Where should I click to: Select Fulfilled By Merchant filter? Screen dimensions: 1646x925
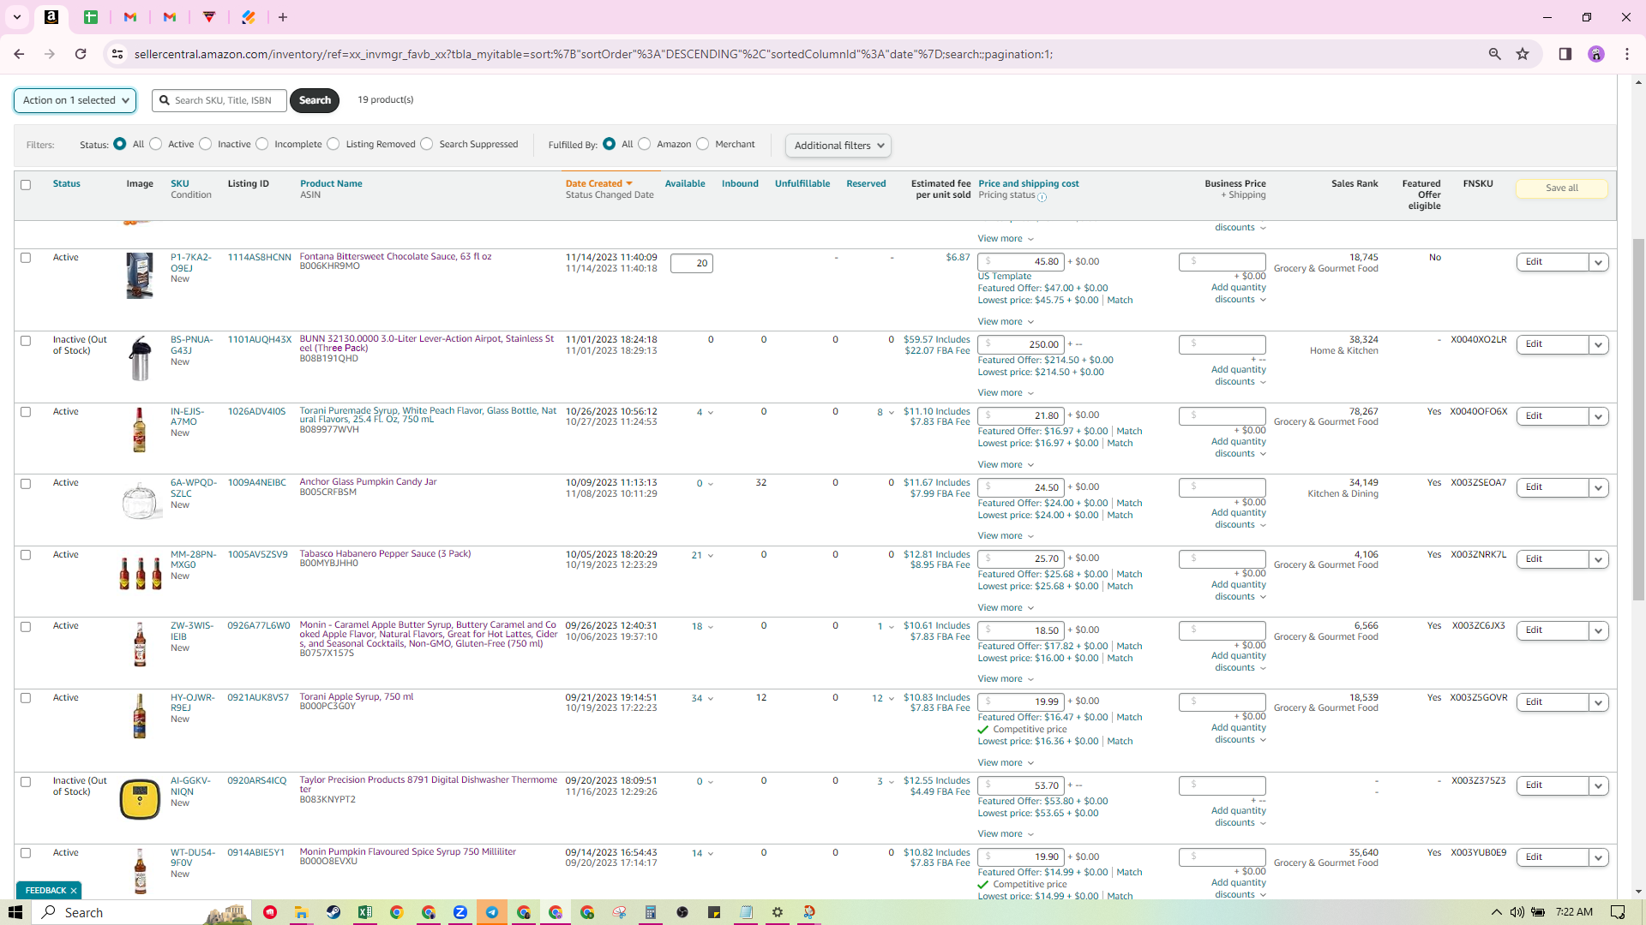[x=703, y=144]
